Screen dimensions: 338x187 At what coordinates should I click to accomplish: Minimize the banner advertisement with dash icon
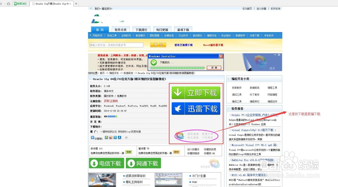(x=275, y=55)
